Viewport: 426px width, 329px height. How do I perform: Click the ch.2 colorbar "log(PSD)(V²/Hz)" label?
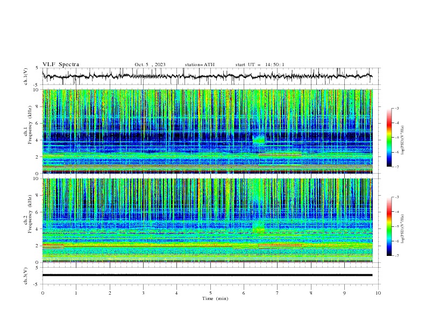pos(402,228)
